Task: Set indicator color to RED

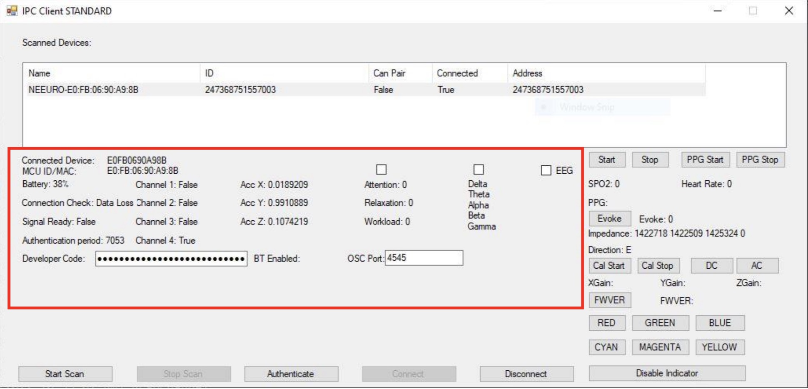Action: [606, 322]
